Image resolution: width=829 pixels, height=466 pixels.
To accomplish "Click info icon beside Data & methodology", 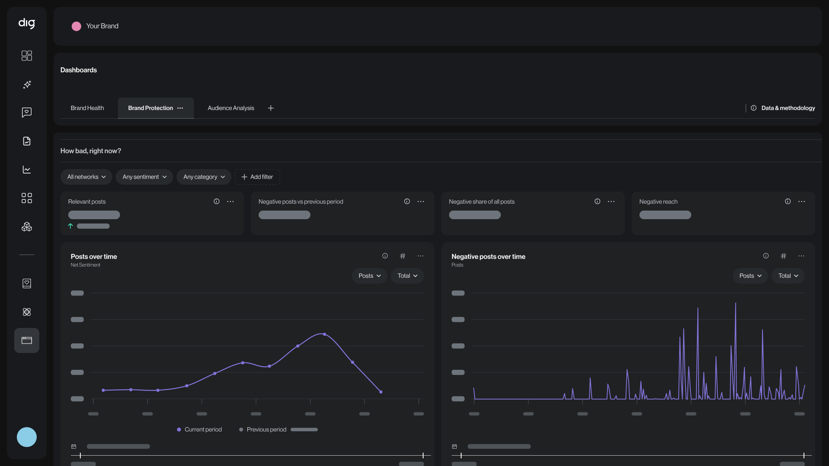I will tap(753, 108).
